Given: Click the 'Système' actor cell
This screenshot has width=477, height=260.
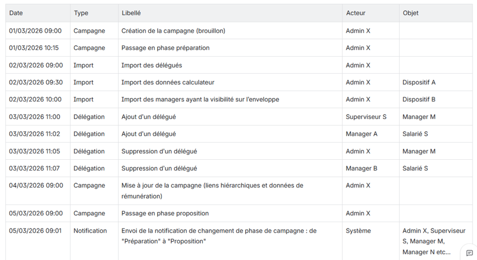Looking at the screenshot, I should (358, 231).
